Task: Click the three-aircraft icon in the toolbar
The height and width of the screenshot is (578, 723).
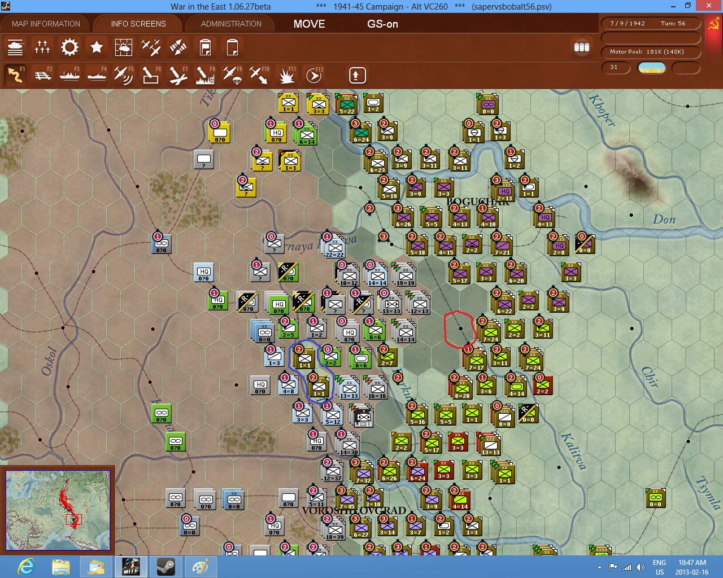Action: (x=151, y=47)
